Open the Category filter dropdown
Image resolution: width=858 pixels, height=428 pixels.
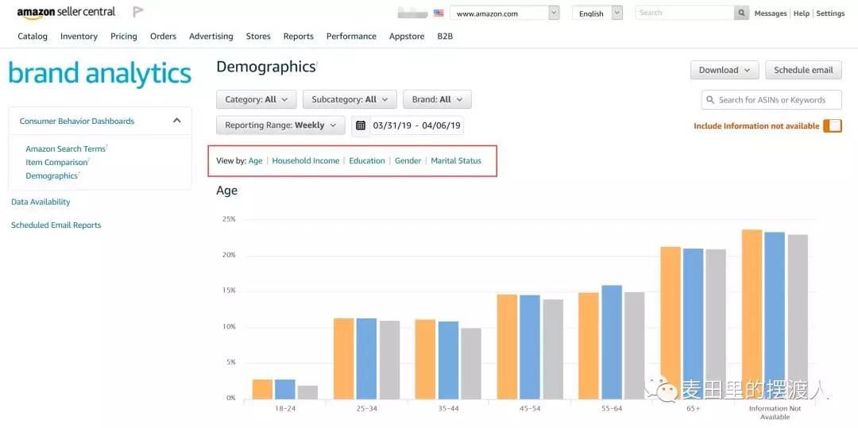click(x=256, y=99)
